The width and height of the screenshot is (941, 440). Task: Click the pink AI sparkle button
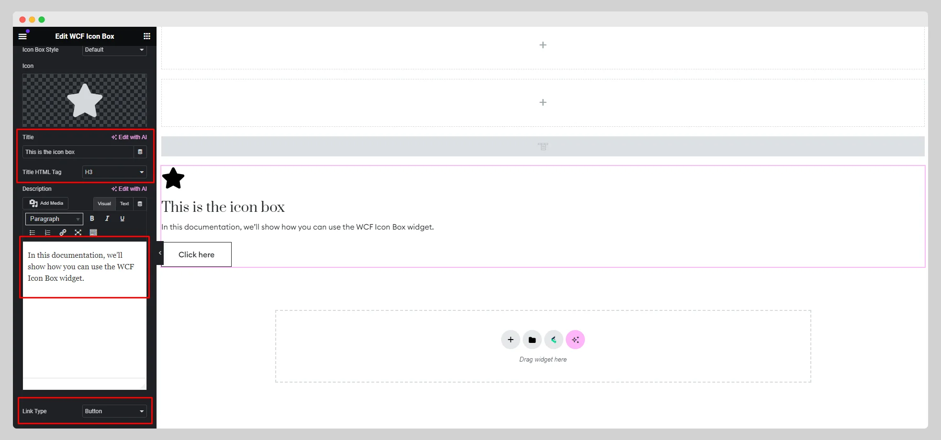(x=575, y=340)
